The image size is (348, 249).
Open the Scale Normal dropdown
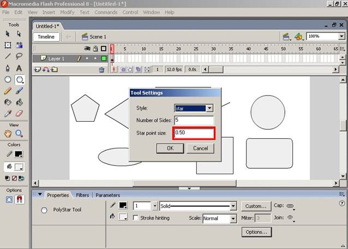tap(233, 218)
